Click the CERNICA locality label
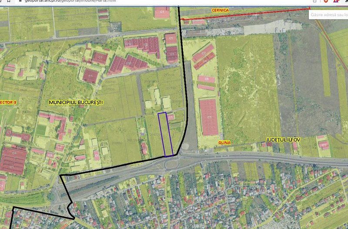 tap(220, 10)
